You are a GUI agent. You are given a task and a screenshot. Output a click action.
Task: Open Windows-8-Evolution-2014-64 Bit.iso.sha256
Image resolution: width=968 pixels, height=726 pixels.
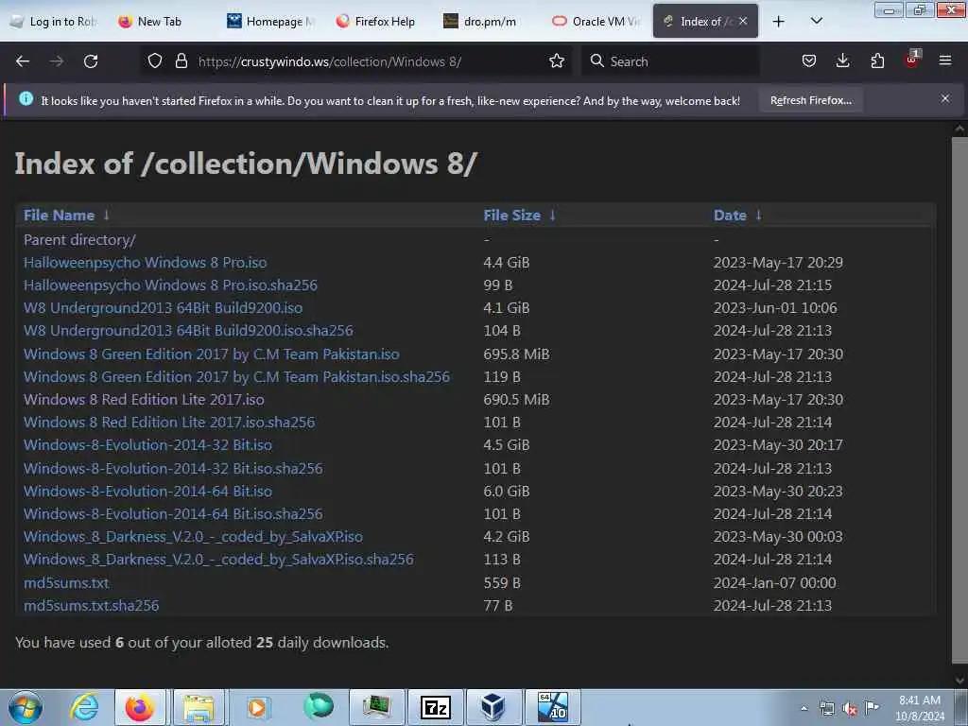(x=173, y=514)
